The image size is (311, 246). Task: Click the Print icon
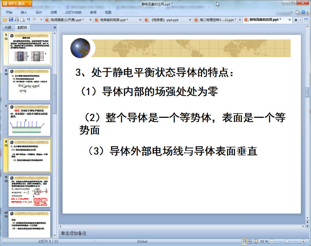[x=17, y=20]
